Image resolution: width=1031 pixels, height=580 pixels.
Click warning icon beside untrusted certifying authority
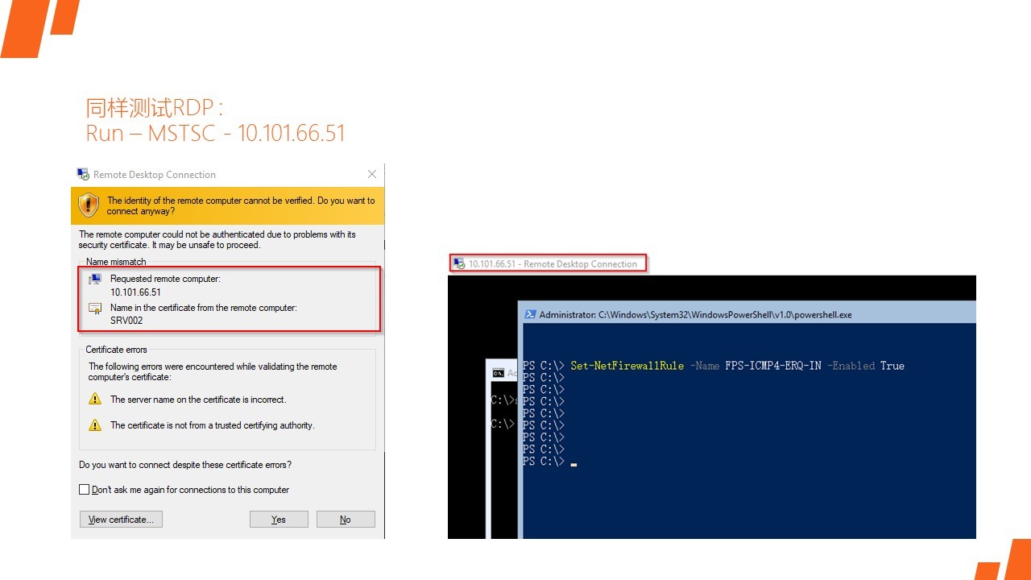(95, 425)
